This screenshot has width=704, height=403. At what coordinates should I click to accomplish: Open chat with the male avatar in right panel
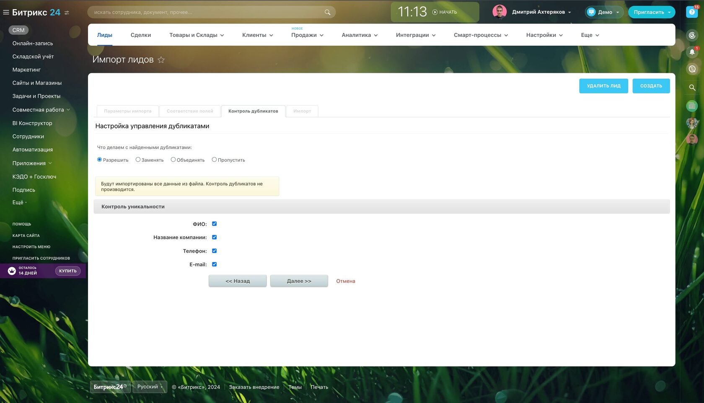692,139
